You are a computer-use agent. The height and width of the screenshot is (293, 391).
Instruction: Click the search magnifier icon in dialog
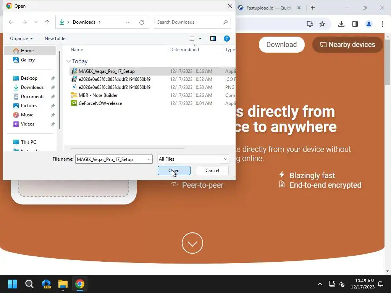pyautogui.click(x=225, y=22)
